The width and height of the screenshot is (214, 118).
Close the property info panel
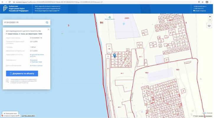click(x=48, y=29)
